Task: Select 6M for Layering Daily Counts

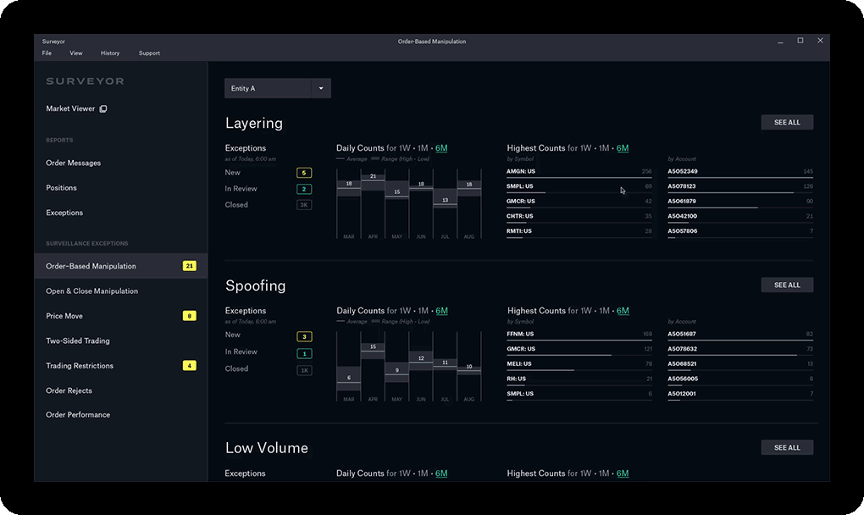Action: [441, 148]
